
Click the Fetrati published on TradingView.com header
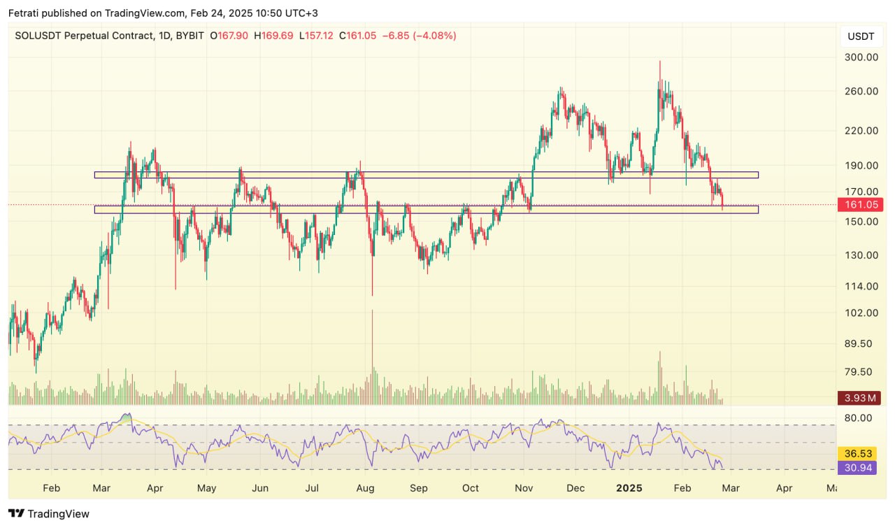[x=163, y=13]
